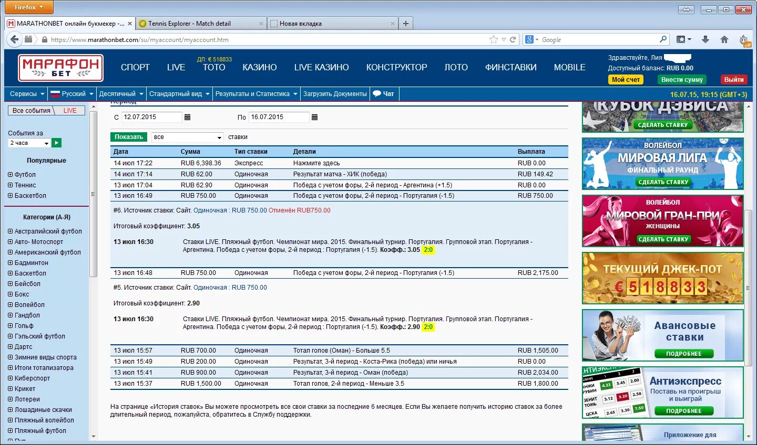Open the Firefox downloads arrow icon
This screenshot has width=757, height=445.
pyautogui.click(x=705, y=39)
